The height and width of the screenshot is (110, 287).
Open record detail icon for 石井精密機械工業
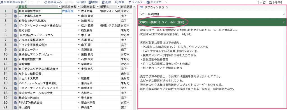pyautogui.click(x=16, y=59)
